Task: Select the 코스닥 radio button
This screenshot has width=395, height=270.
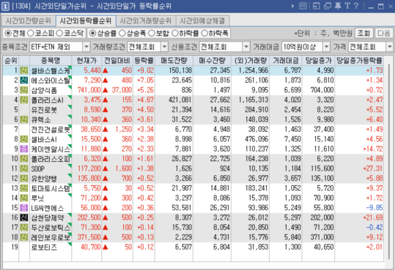Action: point(59,33)
